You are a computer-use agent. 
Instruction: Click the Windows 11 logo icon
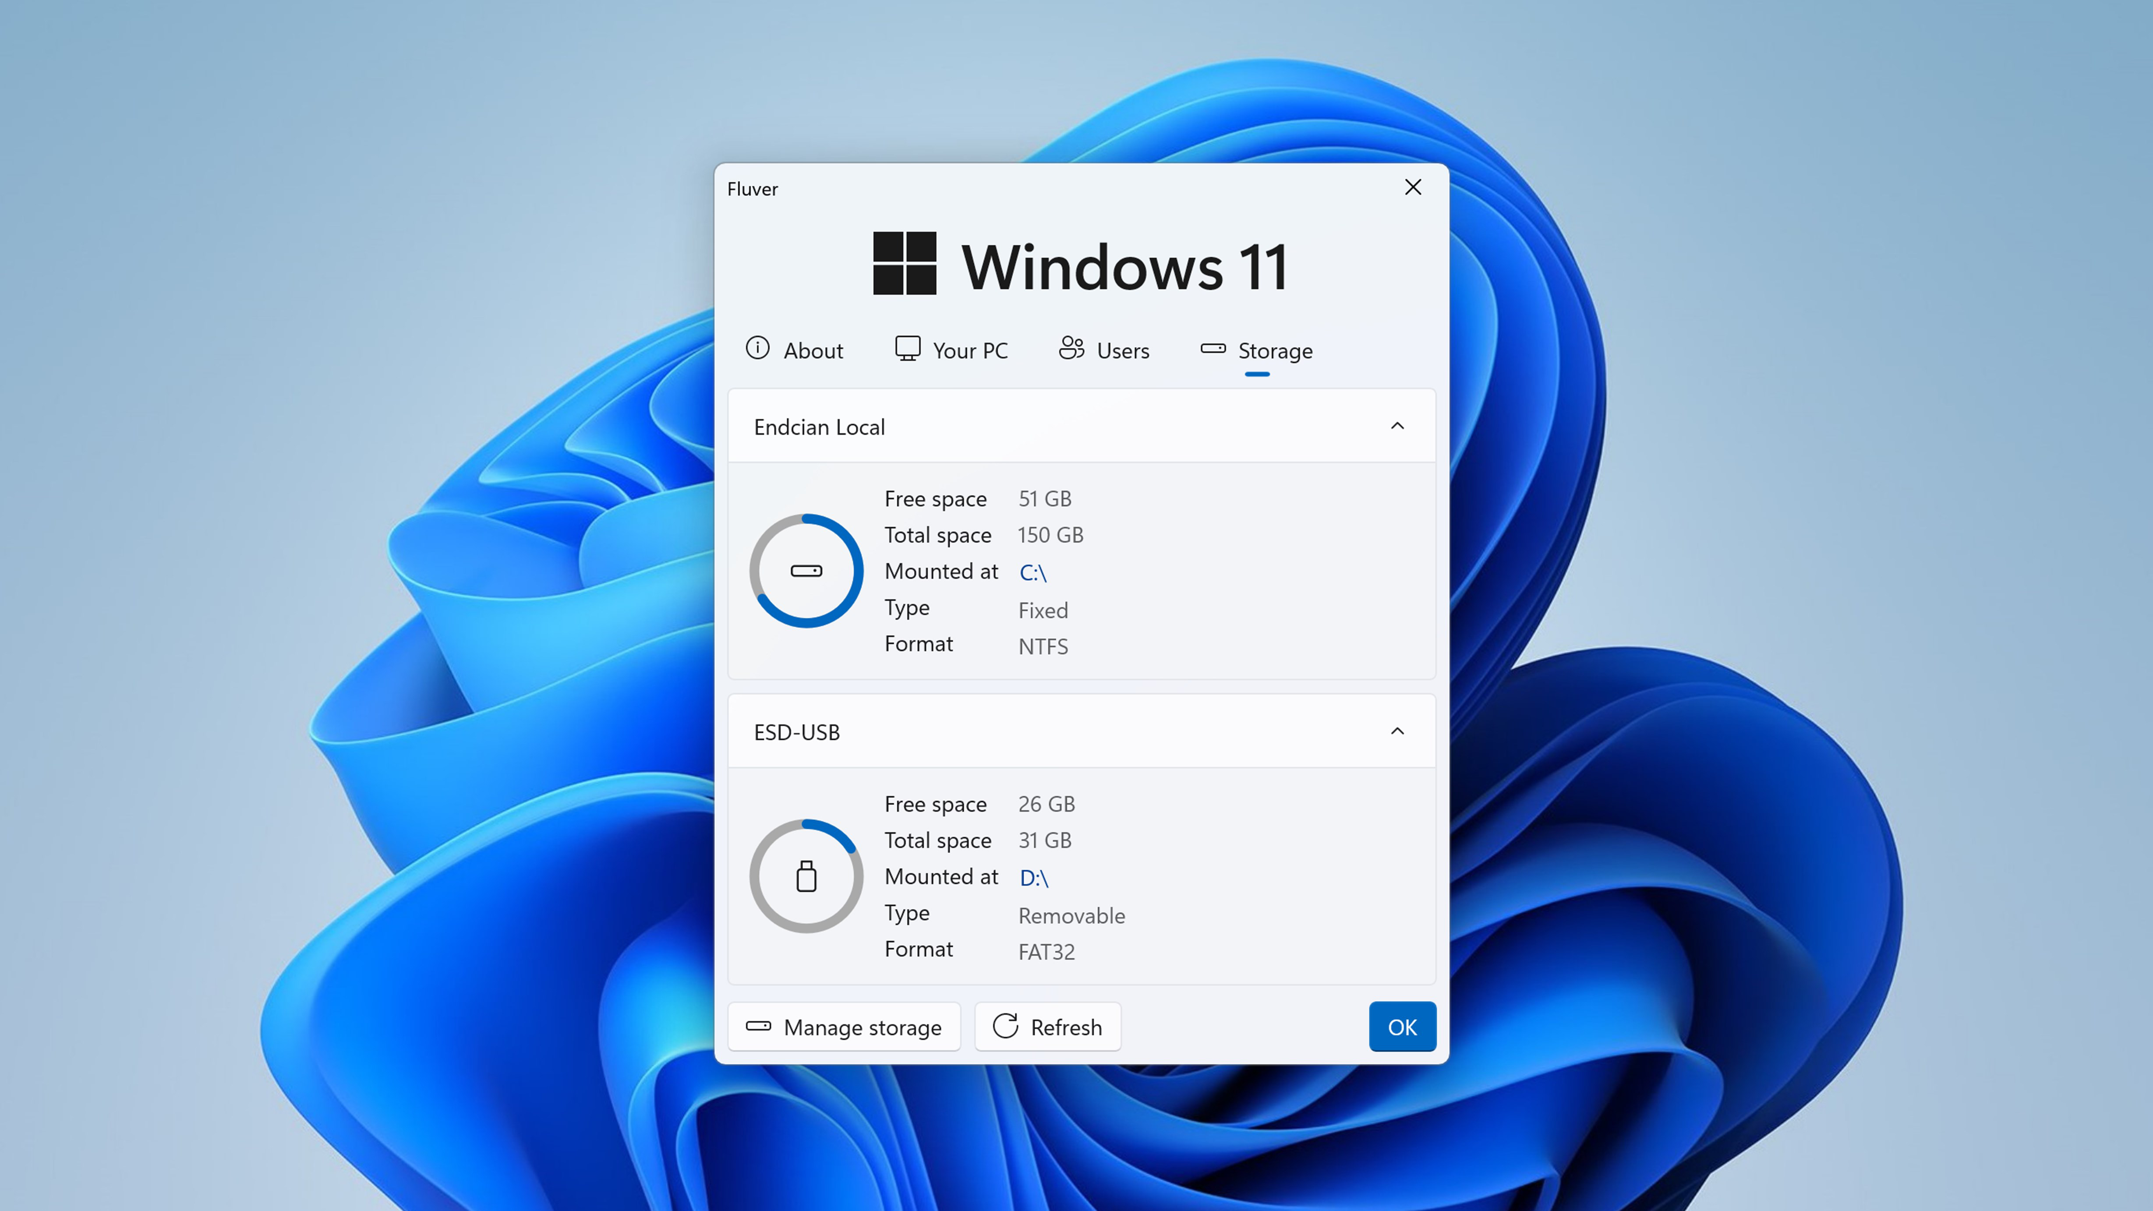coord(904,263)
